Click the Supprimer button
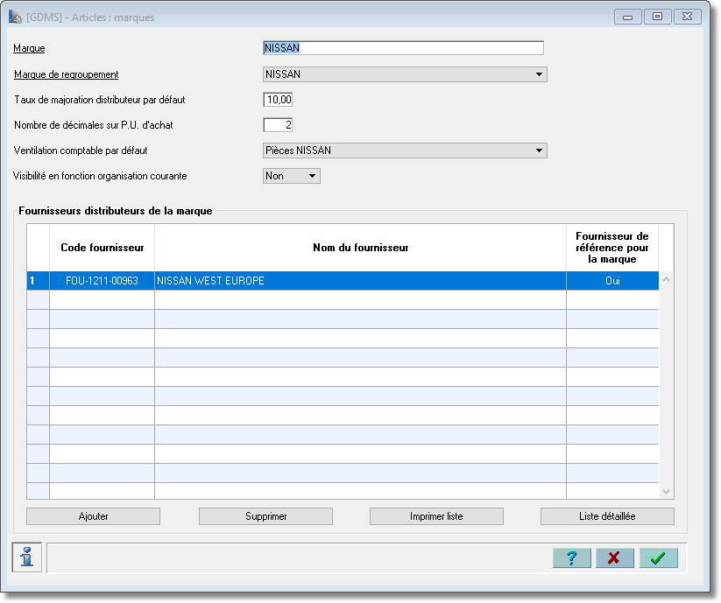721x603 pixels. tap(265, 516)
